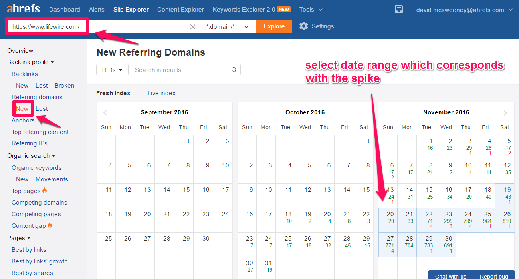Open Referring domains in the sidebar
This screenshot has width=519, height=279.
coord(37,97)
